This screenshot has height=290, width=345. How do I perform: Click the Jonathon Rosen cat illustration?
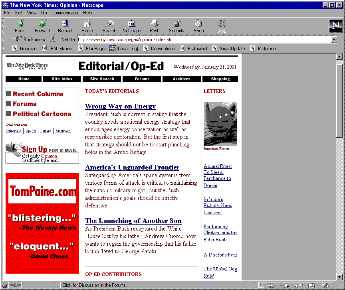click(x=220, y=124)
